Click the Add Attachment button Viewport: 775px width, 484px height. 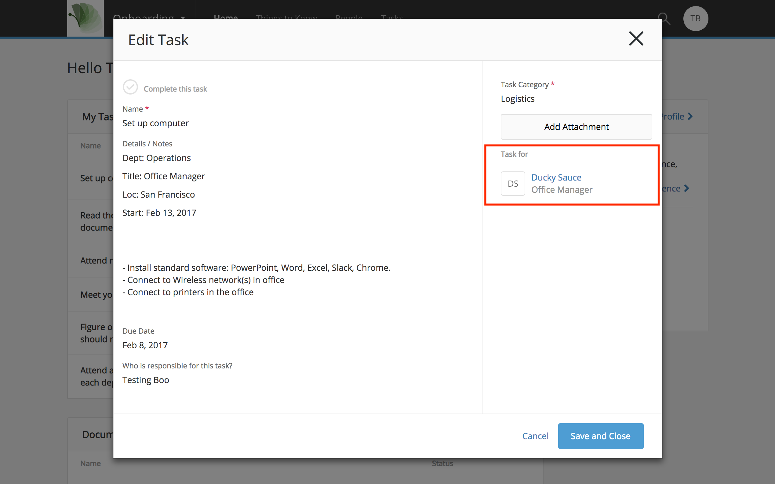(576, 127)
